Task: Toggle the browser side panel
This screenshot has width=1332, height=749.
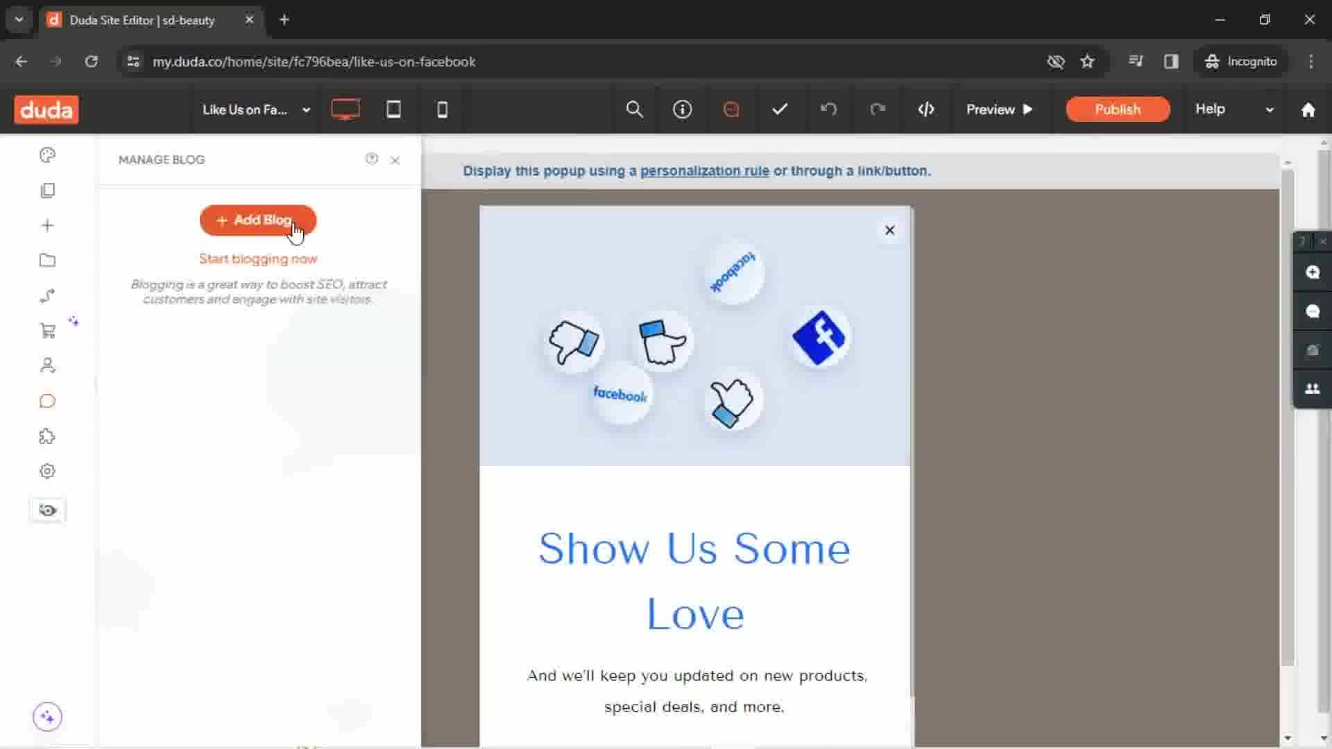Action: click(1171, 62)
